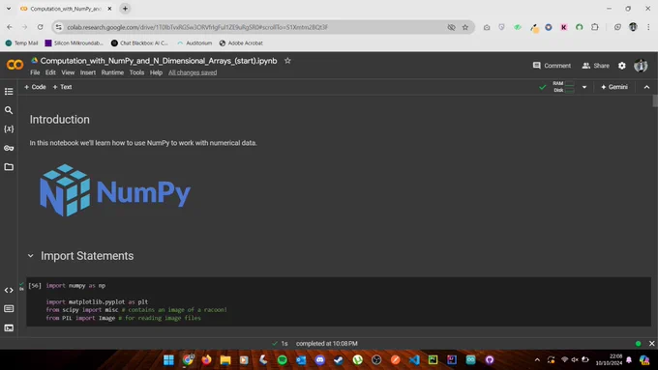The width and height of the screenshot is (658, 370).
Task: Click the green GitHub-style extension icon
Action: click(x=579, y=27)
